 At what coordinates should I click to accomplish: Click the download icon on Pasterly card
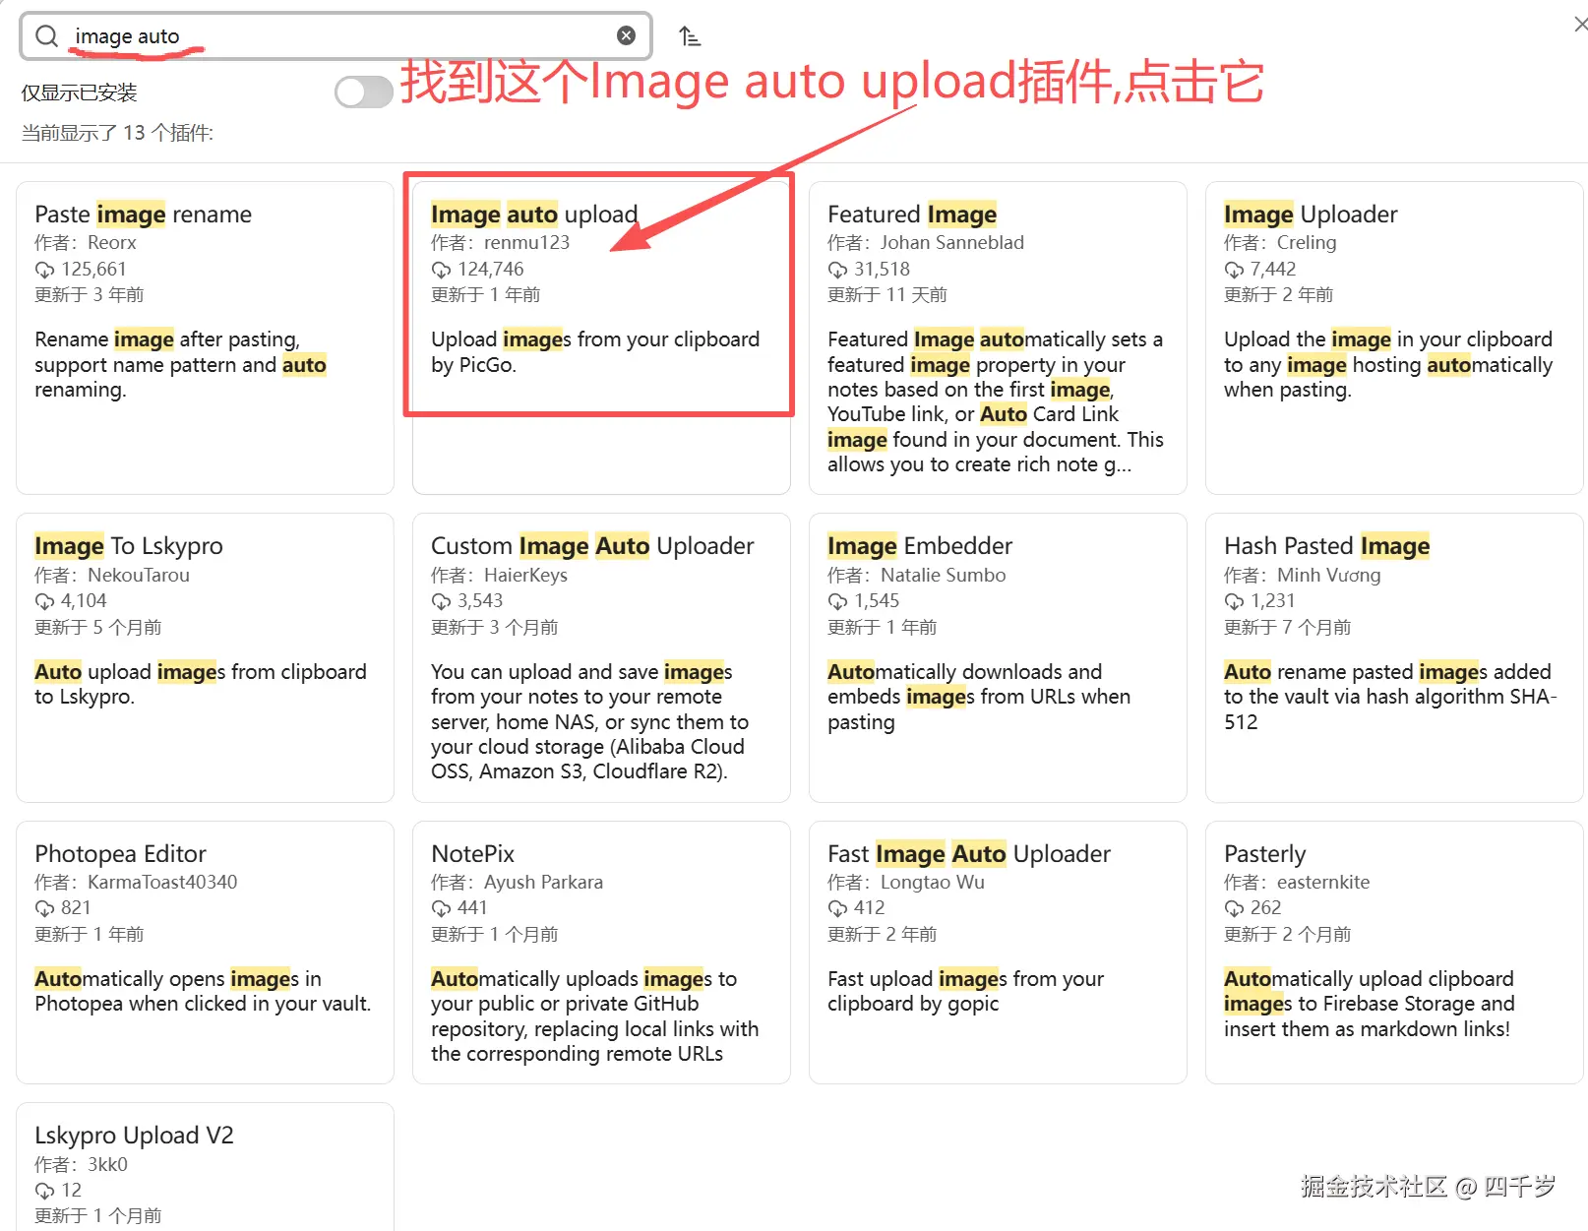click(x=1234, y=907)
